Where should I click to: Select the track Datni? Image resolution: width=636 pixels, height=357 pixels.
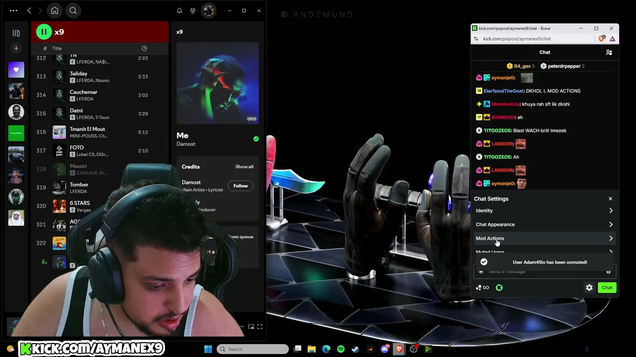pos(99,114)
